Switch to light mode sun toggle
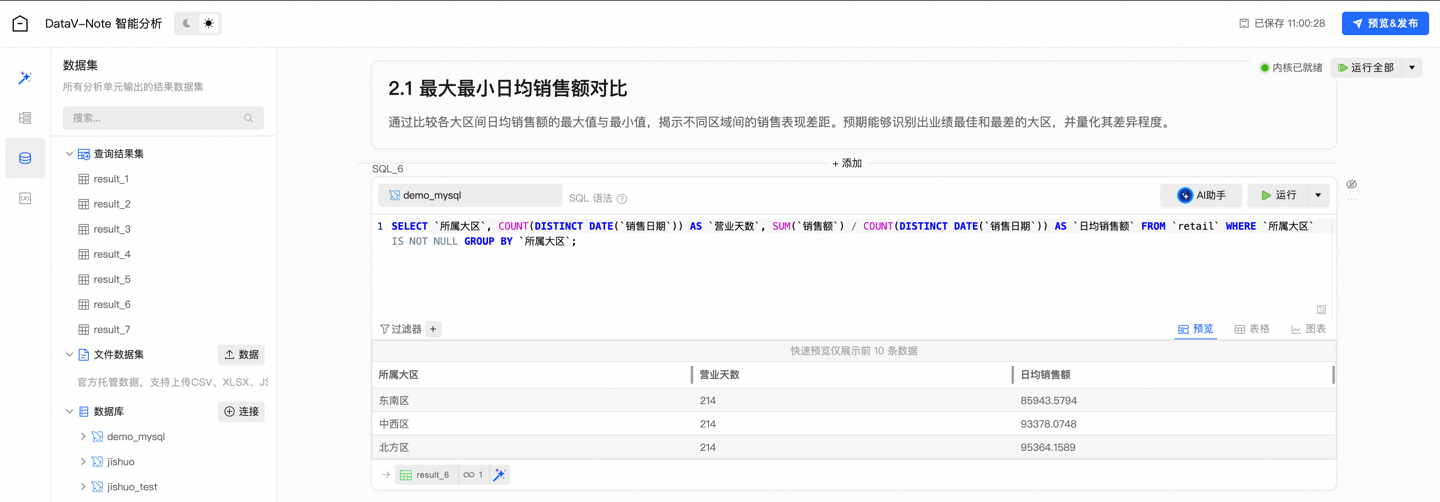1440x502 pixels. coord(209,23)
